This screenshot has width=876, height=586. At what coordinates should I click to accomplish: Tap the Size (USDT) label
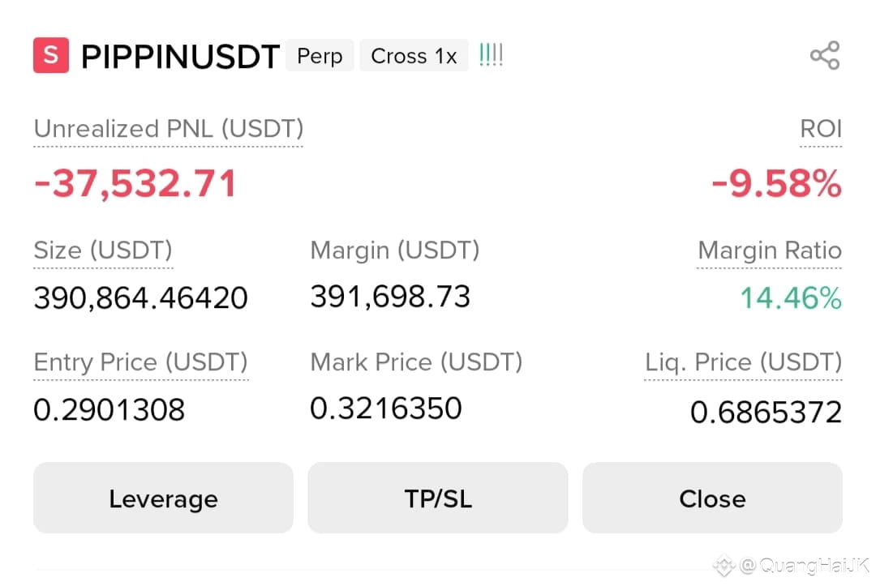pyautogui.click(x=103, y=250)
